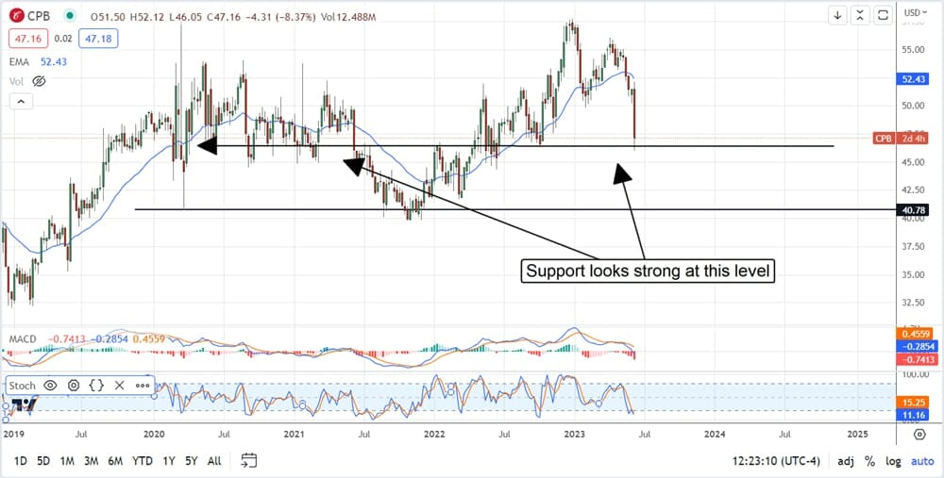Image resolution: width=944 pixels, height=478 pixels.
Task: Show the hidden Vol indicator
Action: point(39,82)
